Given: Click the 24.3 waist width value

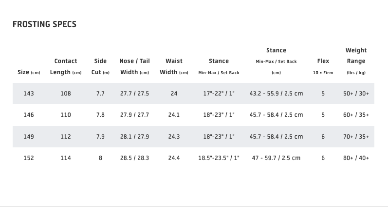Looking at the screenshot, I should (x=174, y=137).
